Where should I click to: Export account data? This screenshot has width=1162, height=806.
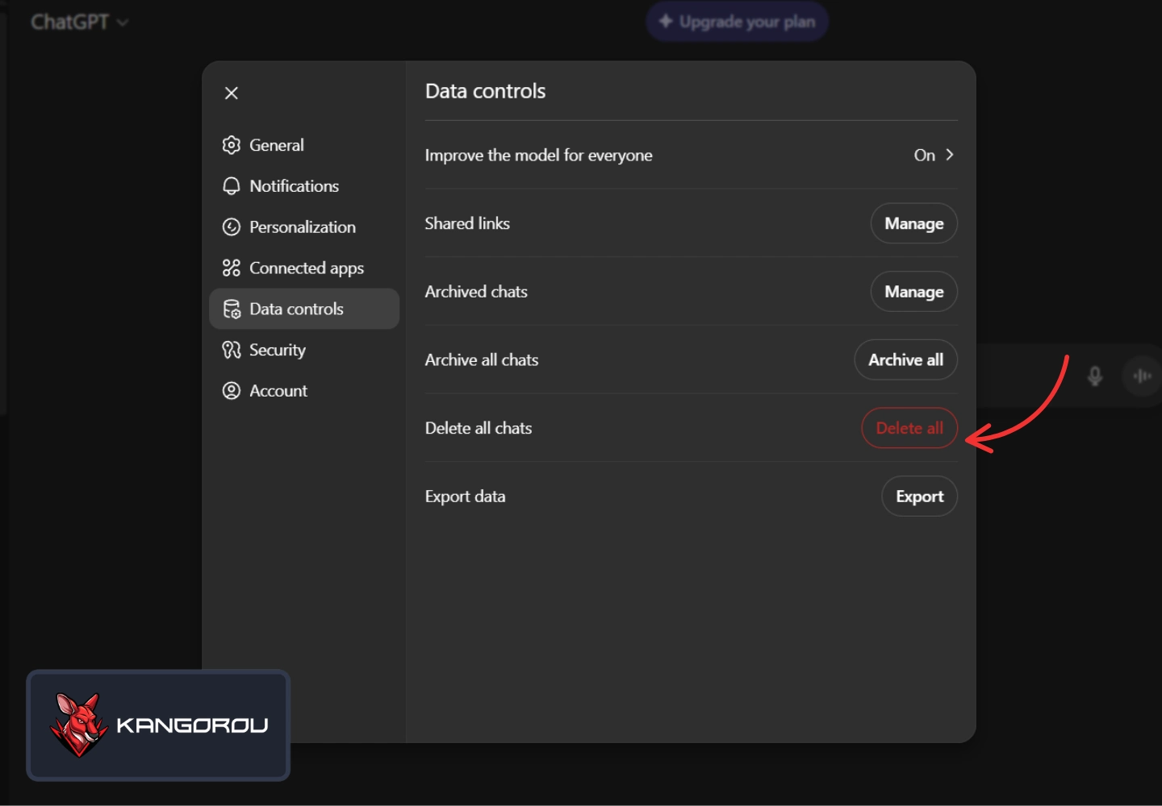tap(919, 496)
